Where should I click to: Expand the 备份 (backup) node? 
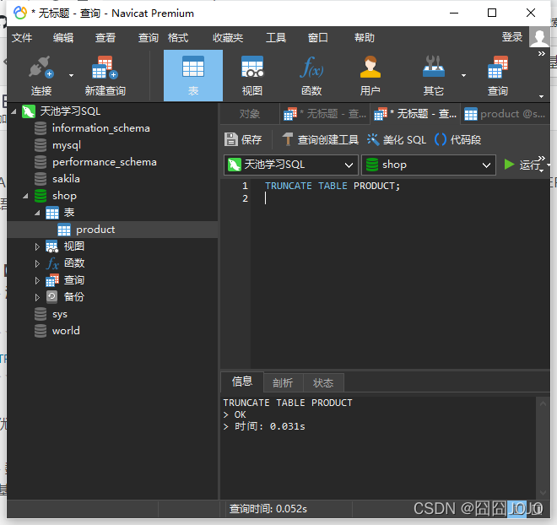pos(37,297)
